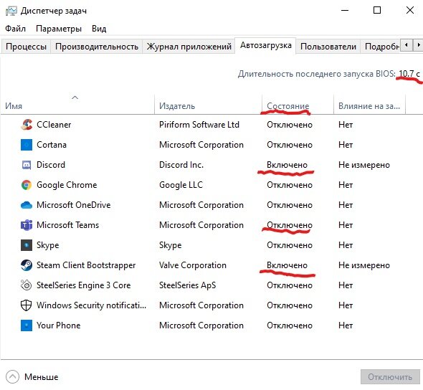Click Microsoft Corporation publisher of Cortana

201,145
